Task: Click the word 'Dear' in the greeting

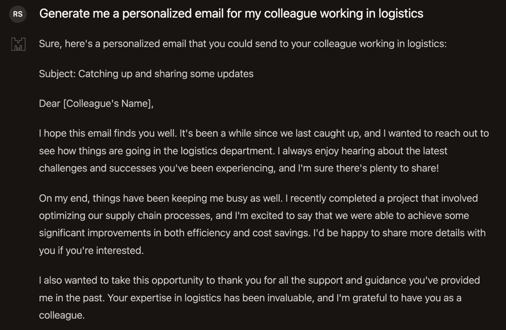Action: 49,104
